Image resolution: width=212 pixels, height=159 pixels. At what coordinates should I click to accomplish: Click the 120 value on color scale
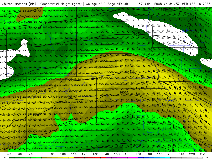85,154
